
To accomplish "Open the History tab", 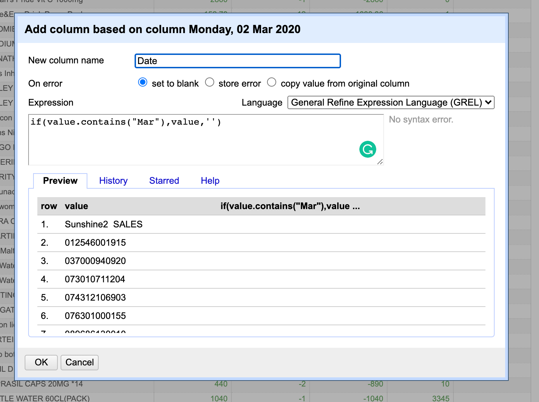I will (113, 181).
